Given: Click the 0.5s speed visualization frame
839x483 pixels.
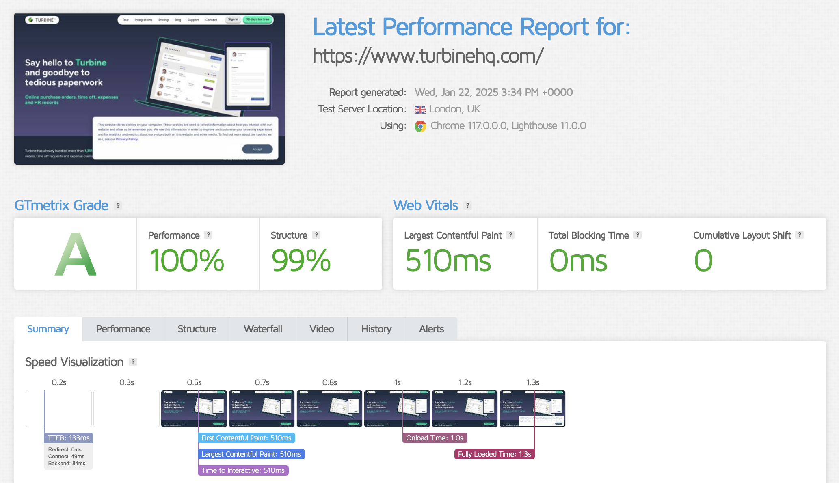Looking at the screenshot, I should pyautogui.click(x=194, y=409).
